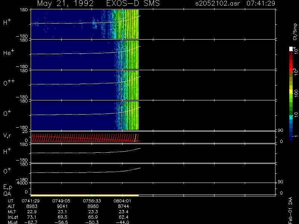
Task: Click the "InLat" row header
Action: 13,217
